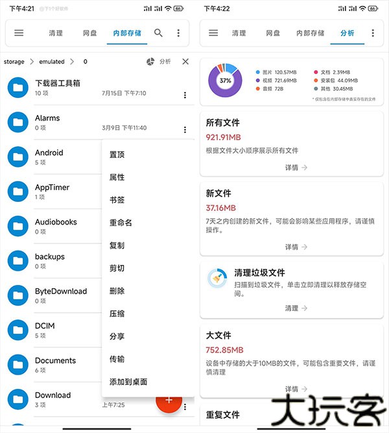
Task: Switch to the 网盘 tab on right screen
Action: coord(273,33)
